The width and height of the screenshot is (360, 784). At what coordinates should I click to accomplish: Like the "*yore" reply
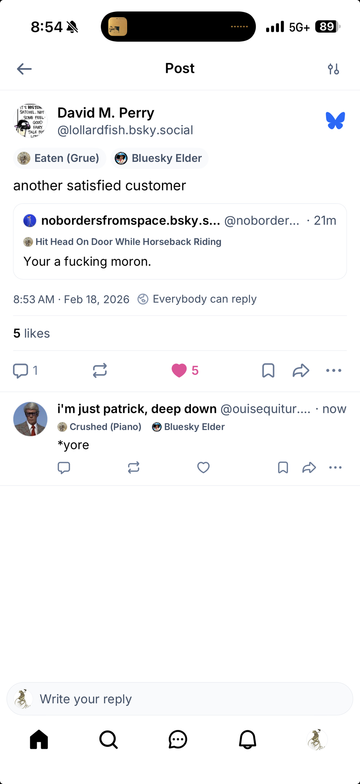click(203, 467)
